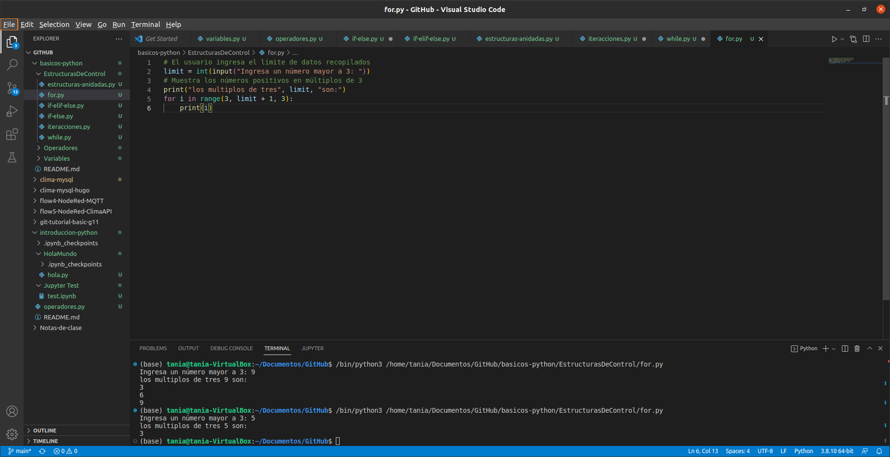
Task: Open hola.py in the explorer
Action: 77,275
